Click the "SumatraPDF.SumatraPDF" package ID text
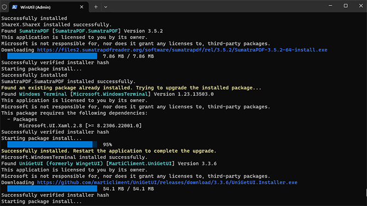367x206 pixels. click(x=87, y=31)
